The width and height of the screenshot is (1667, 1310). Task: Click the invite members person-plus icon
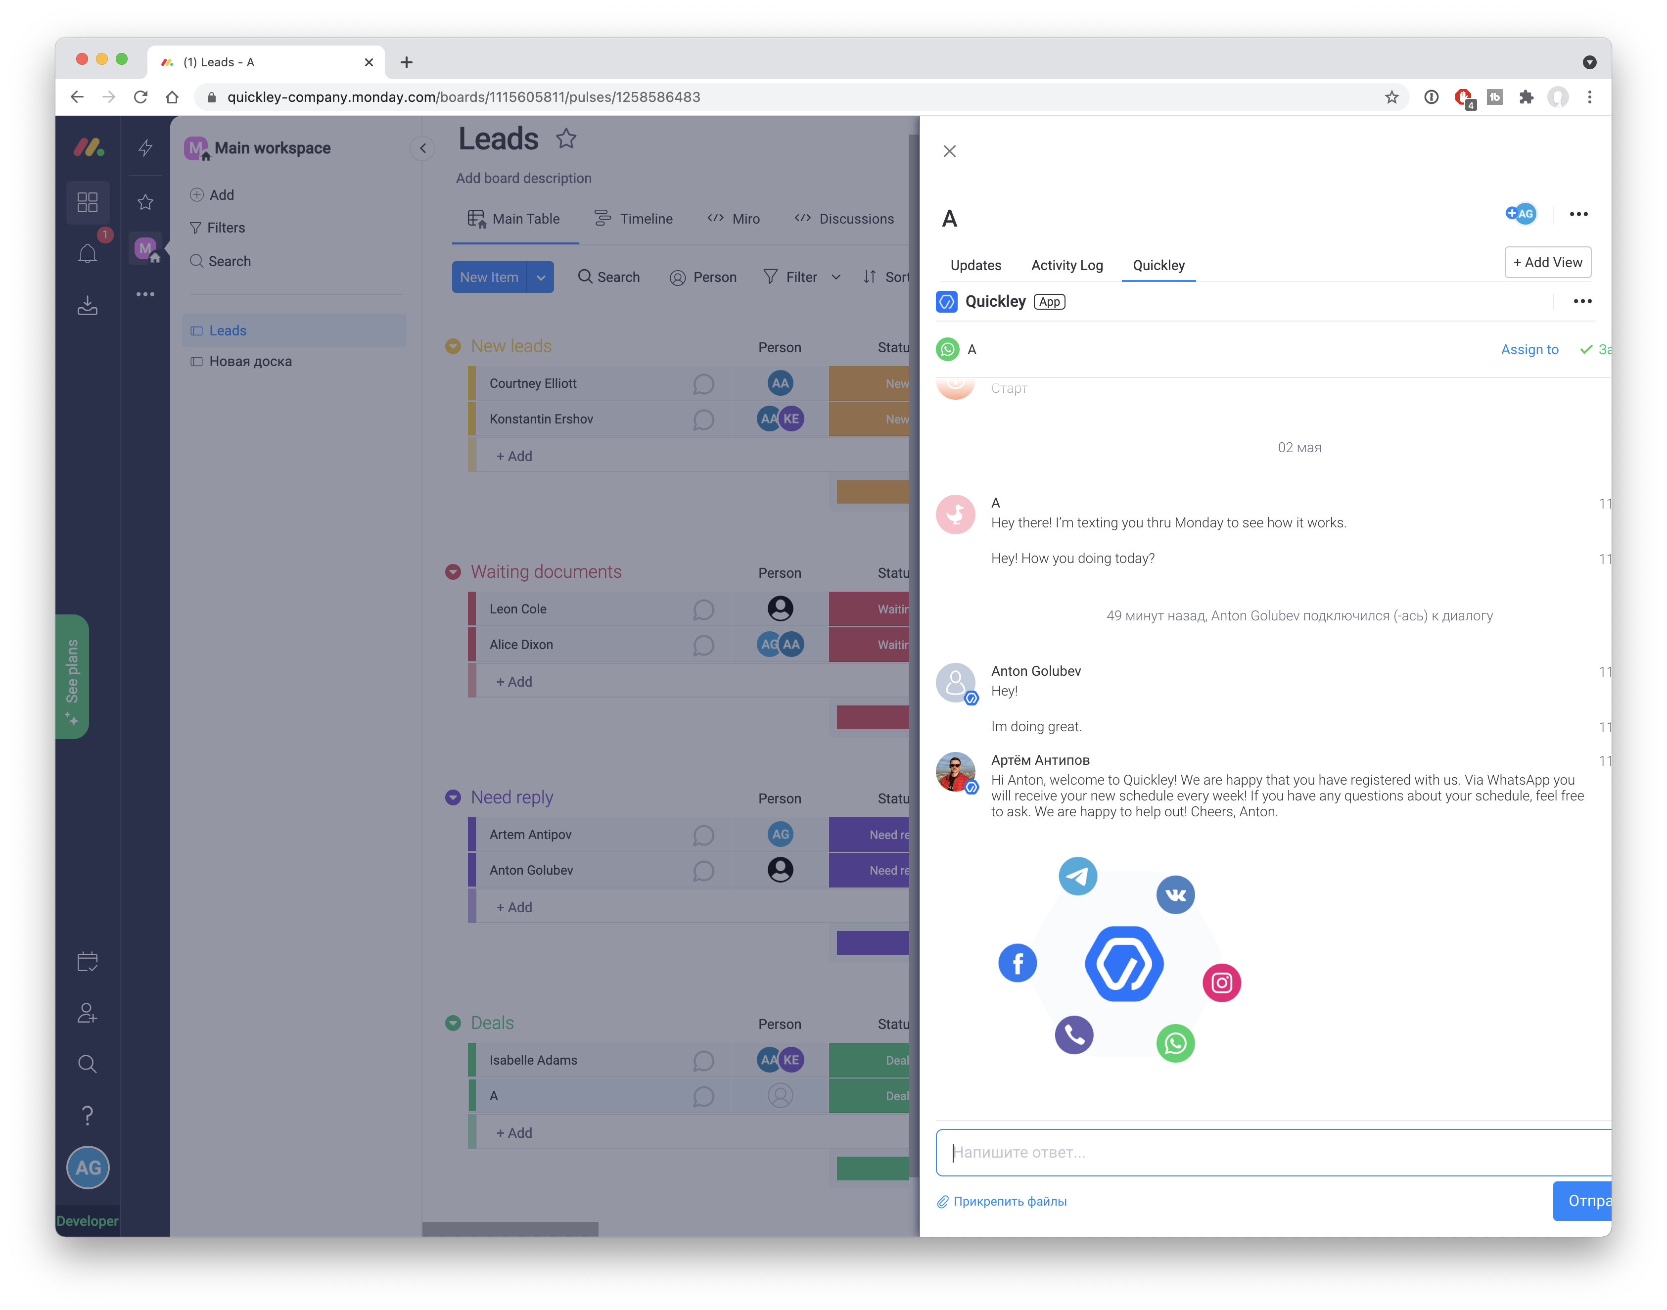[88, 1013]
